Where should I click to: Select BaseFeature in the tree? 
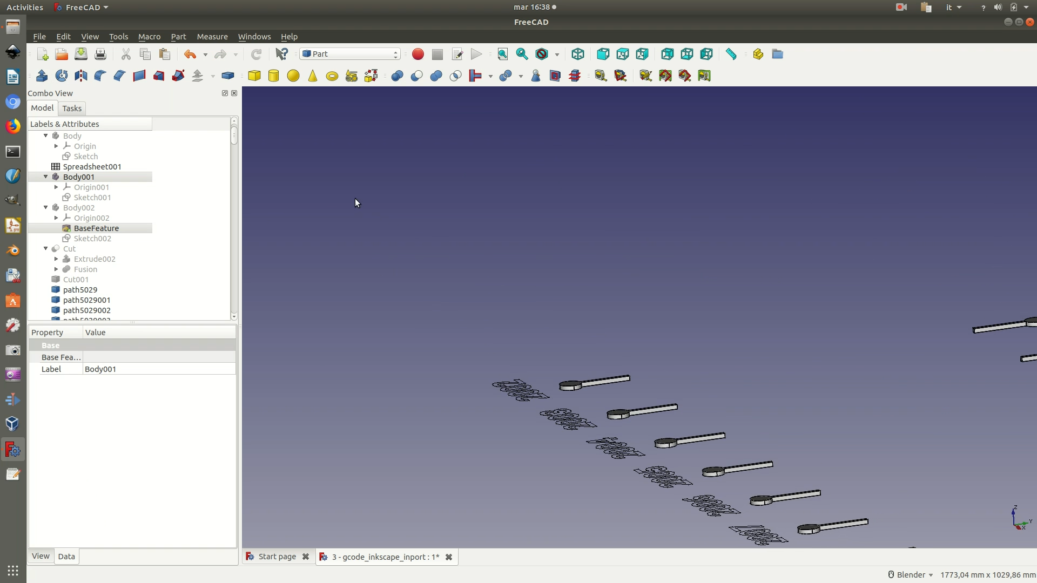96,228
